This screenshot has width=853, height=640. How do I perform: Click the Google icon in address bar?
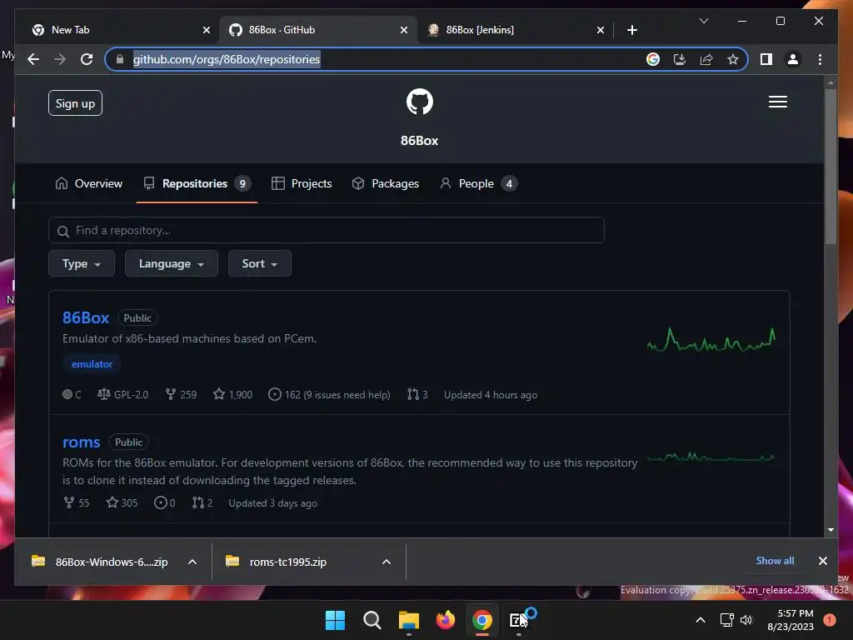(653, 59)
